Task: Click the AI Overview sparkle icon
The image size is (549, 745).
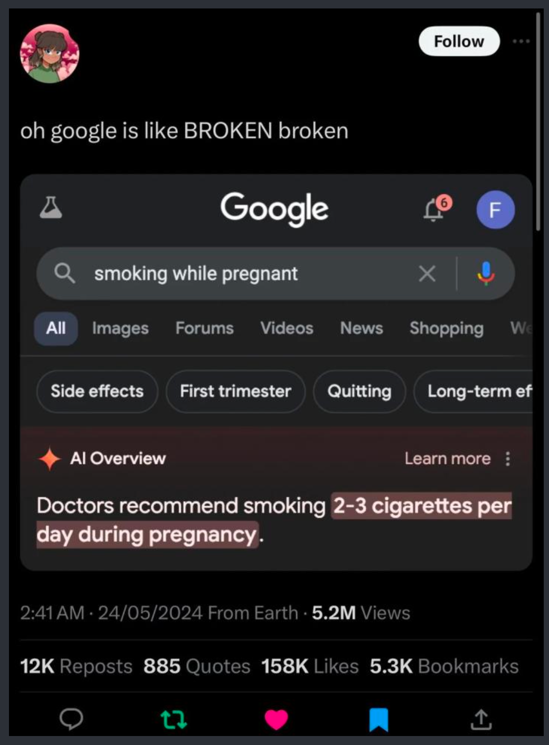Action: pos(50,459)
